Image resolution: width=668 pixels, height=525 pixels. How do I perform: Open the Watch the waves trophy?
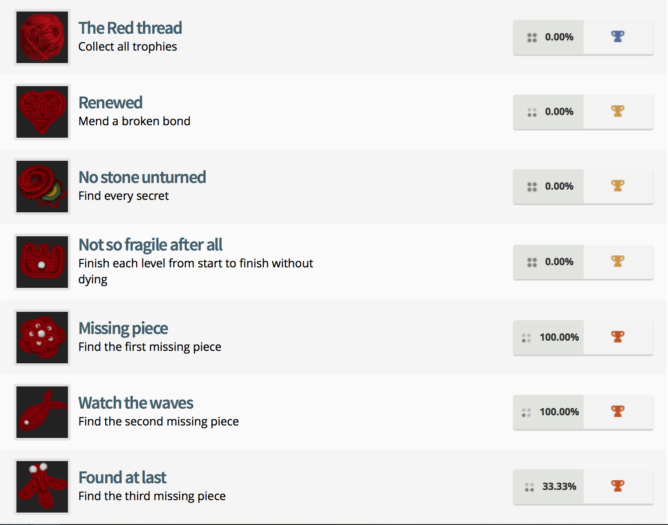(x=136, y=403)
